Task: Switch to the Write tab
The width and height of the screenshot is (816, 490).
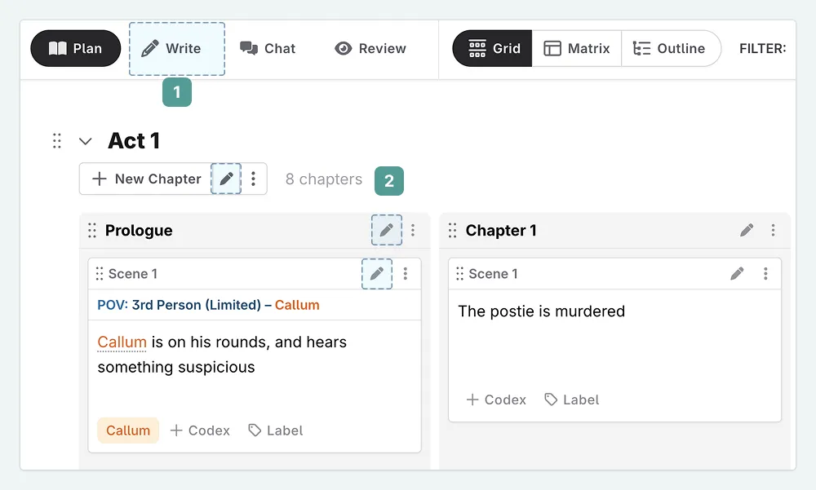Action: 177,48
